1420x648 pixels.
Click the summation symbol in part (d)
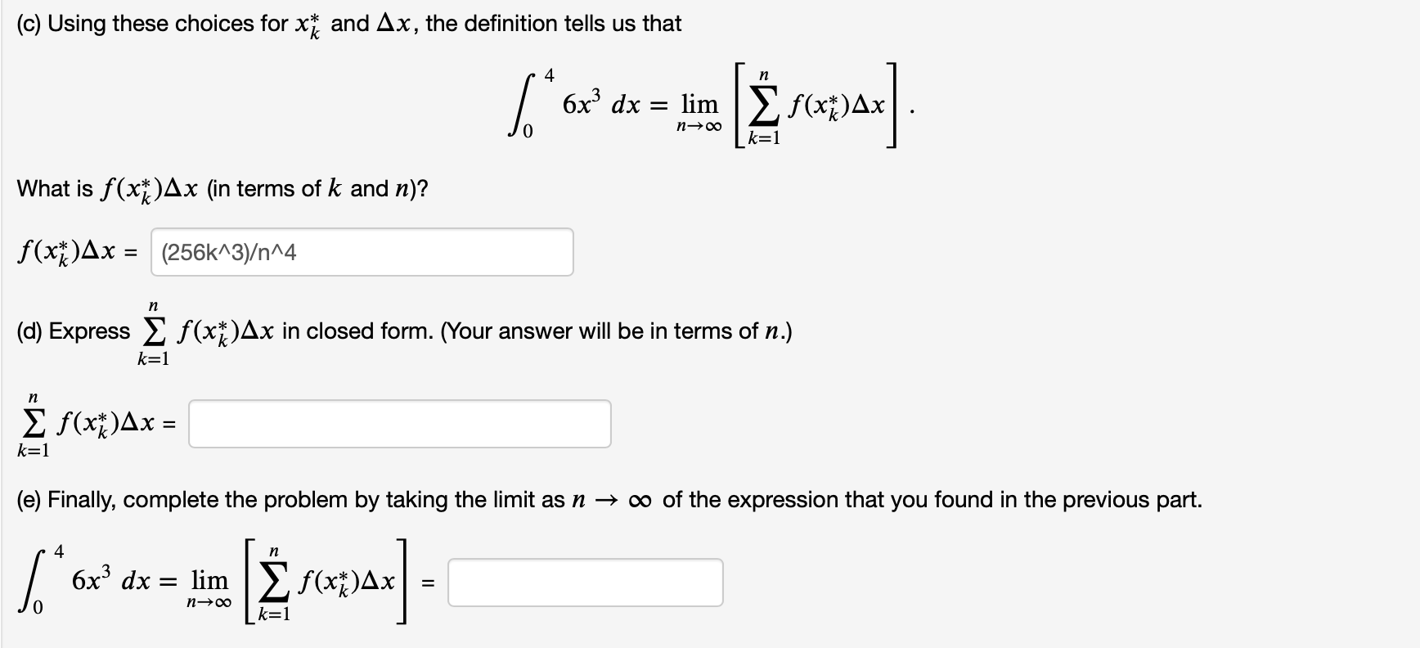(152, 331)
